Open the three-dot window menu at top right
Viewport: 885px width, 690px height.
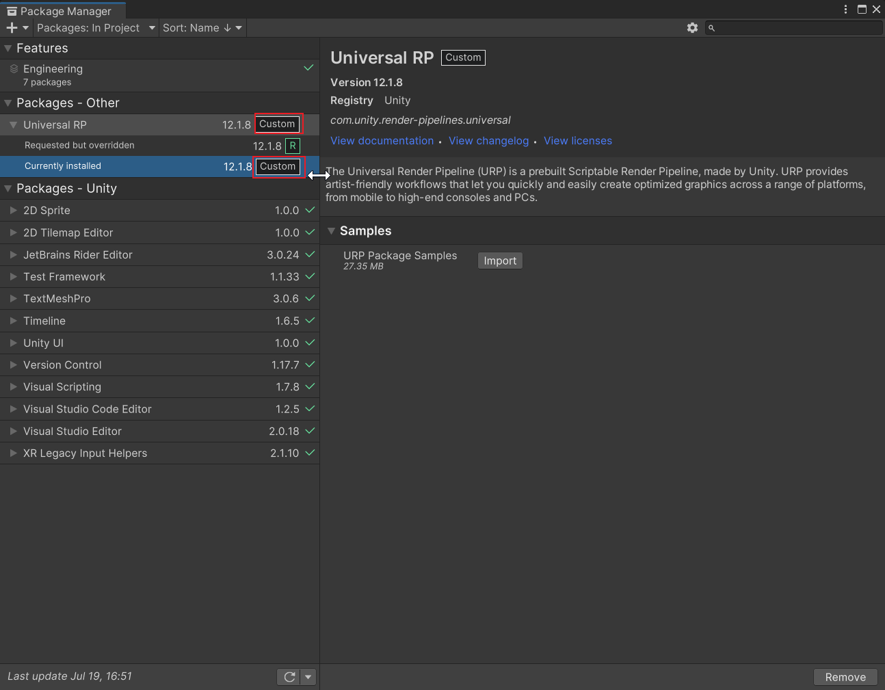[846, 9]
